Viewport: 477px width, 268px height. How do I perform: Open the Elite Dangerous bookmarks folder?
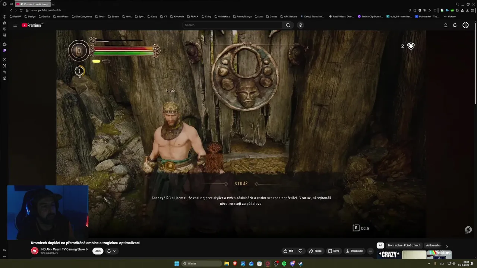[x=82, y=16]
